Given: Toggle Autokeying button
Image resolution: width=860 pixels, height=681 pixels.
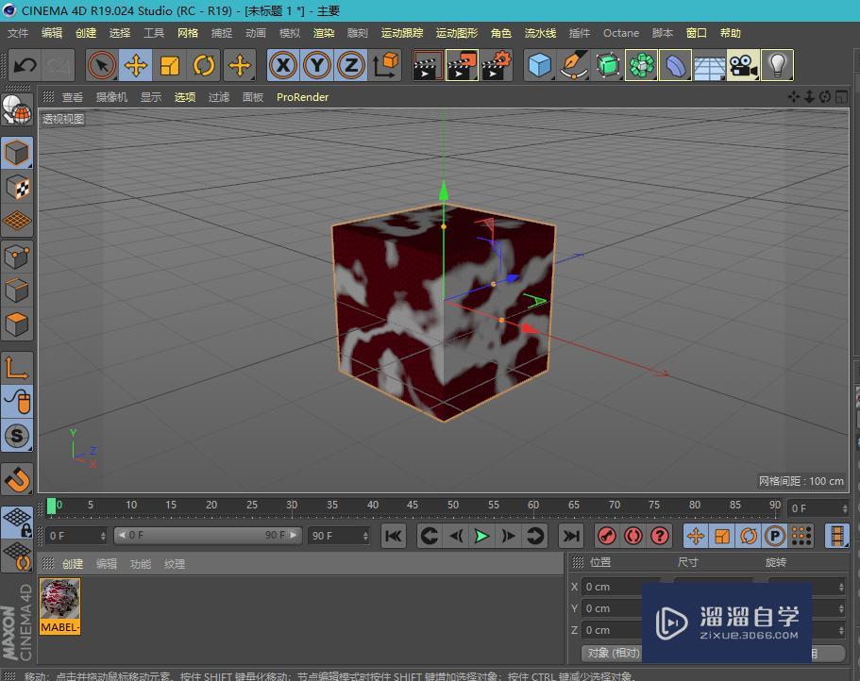Looking at the screenshot, I should click(632, 536).
